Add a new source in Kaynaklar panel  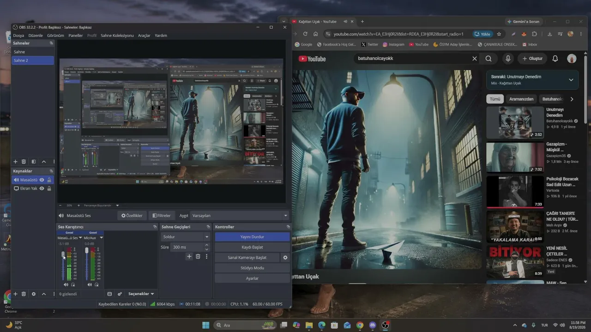coord(15,294)
